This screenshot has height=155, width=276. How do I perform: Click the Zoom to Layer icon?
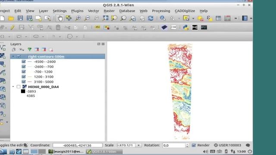point(124,18)
